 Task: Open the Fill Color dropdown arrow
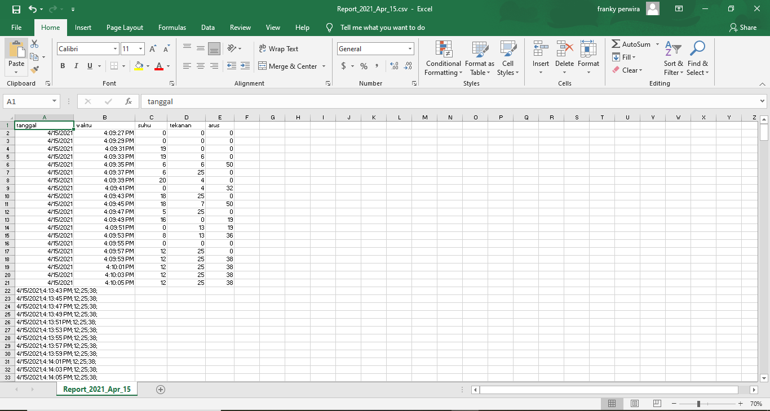(x=148, y=66)
